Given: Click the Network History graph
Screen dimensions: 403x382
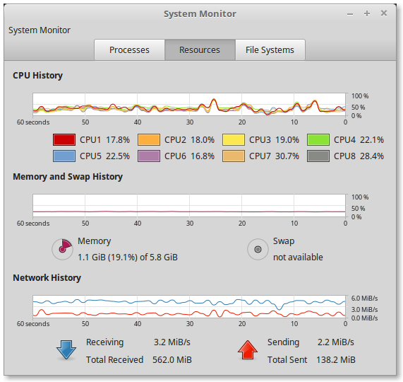Looking at the screenshot, I should click(189, 306).
